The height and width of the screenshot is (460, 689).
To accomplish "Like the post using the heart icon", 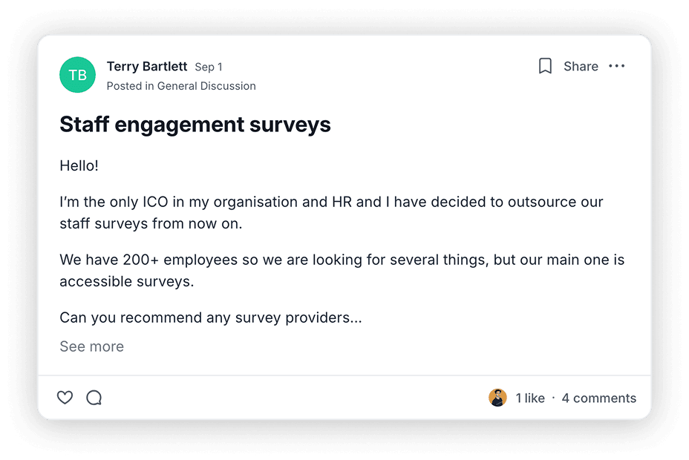I will pyautogui.click(x=65, y=398).
